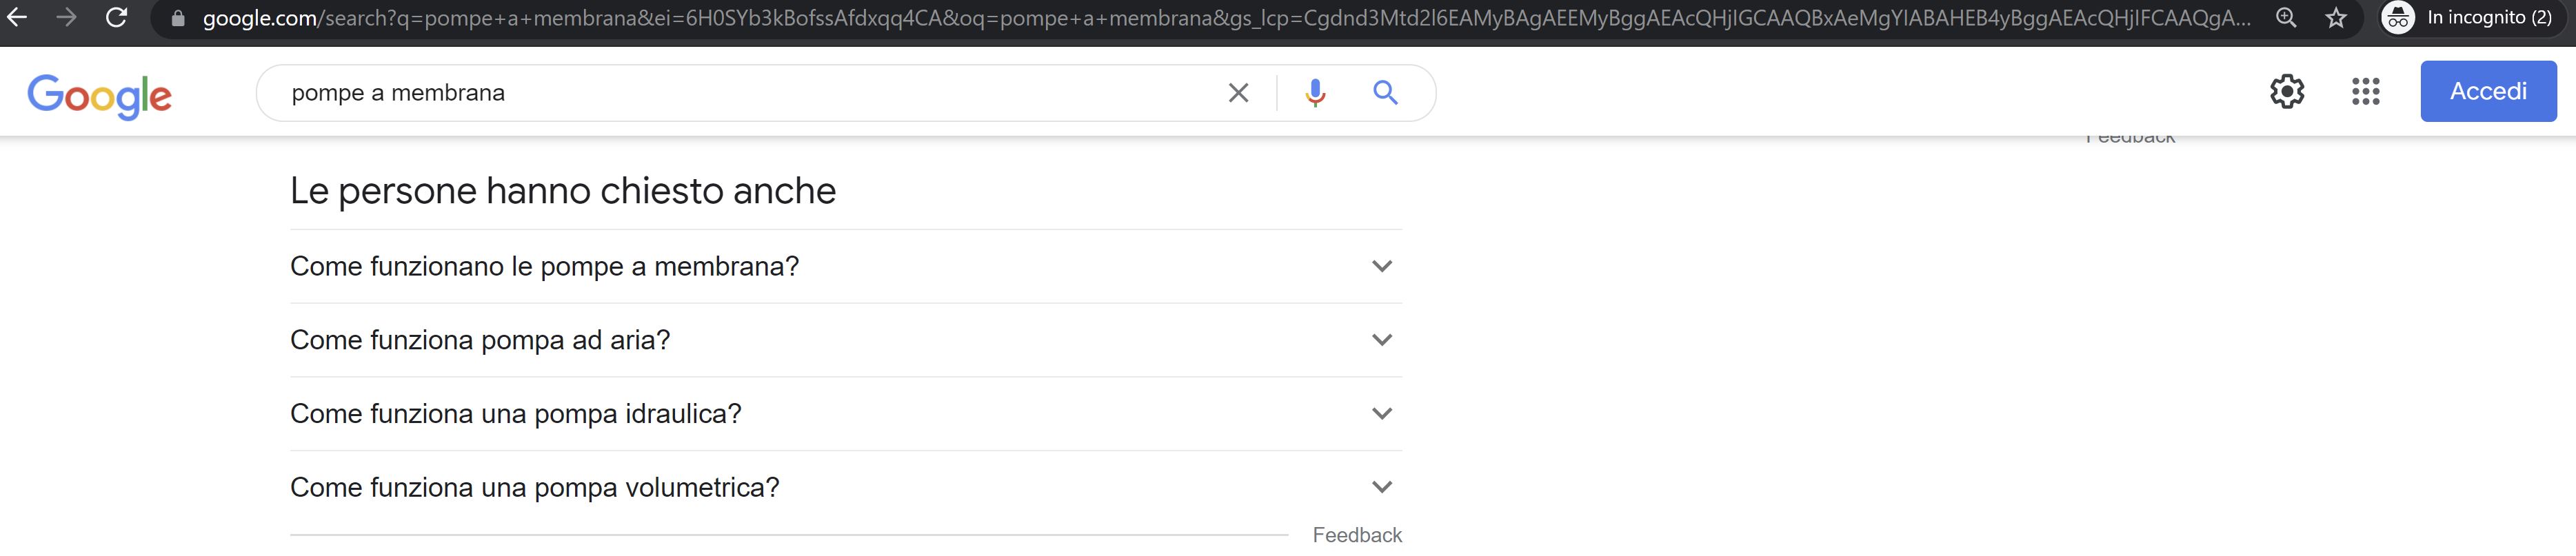Viewport: 2576px width, 556px height.
Task: Open quick settings via the gear icon
Action: pos(2287,91)
